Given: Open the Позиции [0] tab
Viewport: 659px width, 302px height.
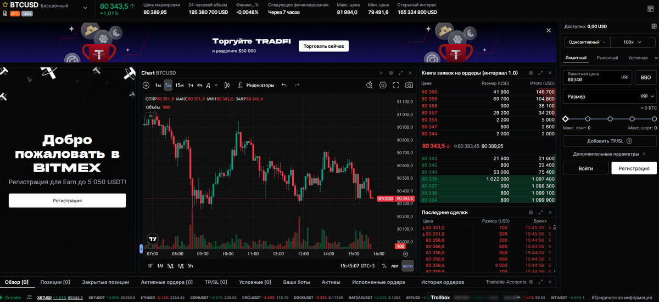Looking at the screenshot, I should tap(55, 282).
